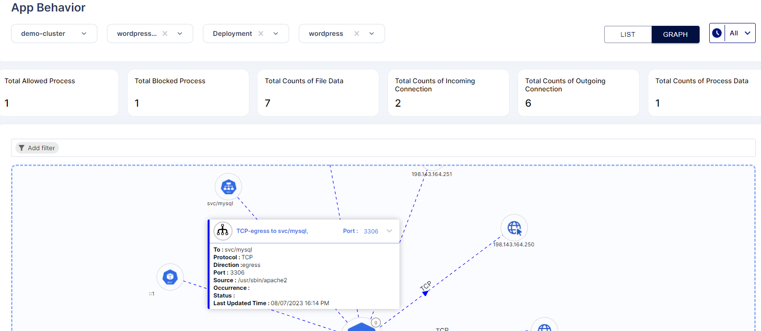Image resolution: width=761 pixels, height=331 pixels.
Task: Click the Total Counts of File Data card
Action: click(x=318, y=93)
